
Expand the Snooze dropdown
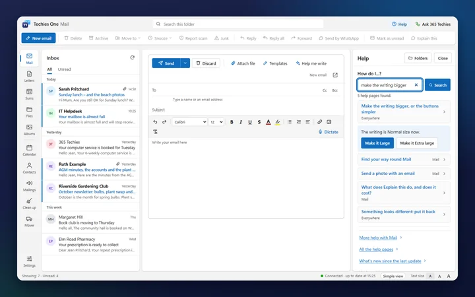tap(160, 38)
